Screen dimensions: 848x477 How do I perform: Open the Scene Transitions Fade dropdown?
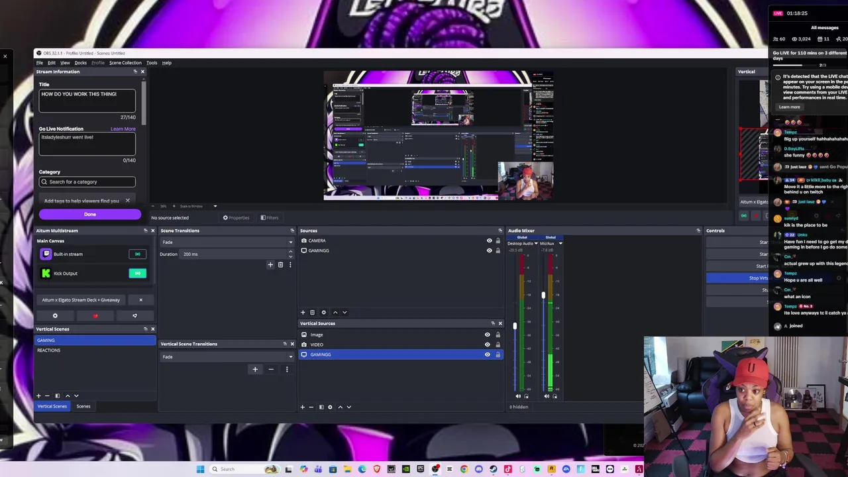pos(227,242)
